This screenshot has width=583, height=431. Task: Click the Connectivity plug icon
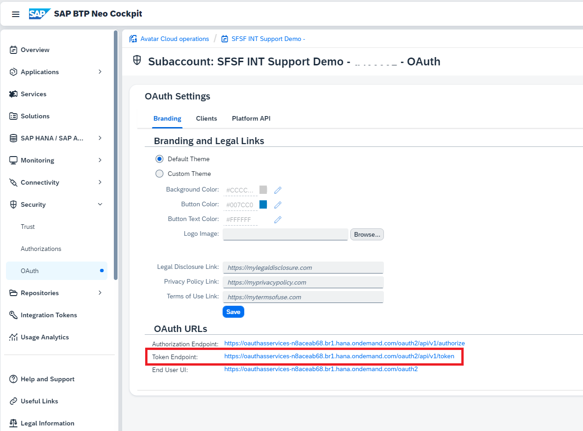click(13, 182)
